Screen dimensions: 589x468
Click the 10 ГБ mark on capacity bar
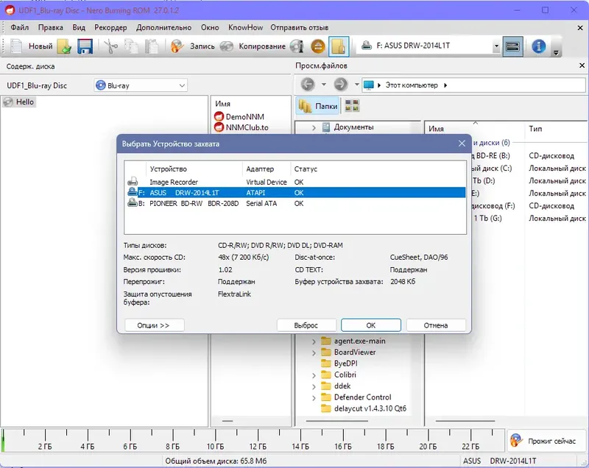click(x=216, y=446)
